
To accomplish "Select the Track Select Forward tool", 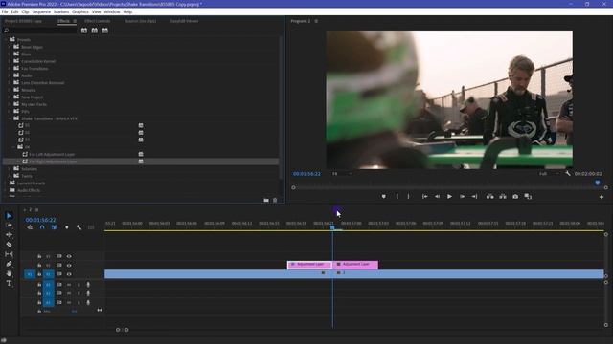I will pyautogui.click(x=9, y=226).
